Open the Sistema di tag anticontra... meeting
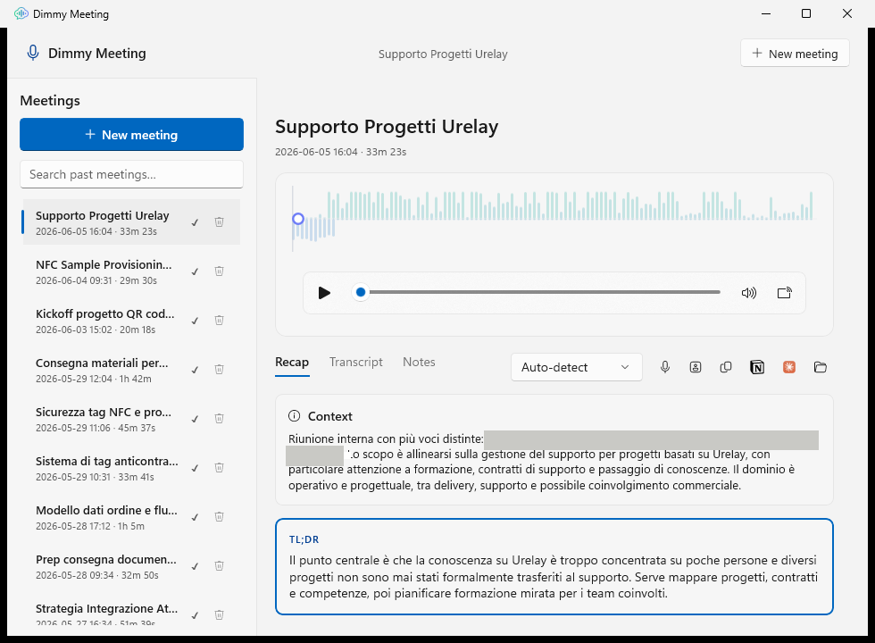875x643 pixels. (132, 468)
